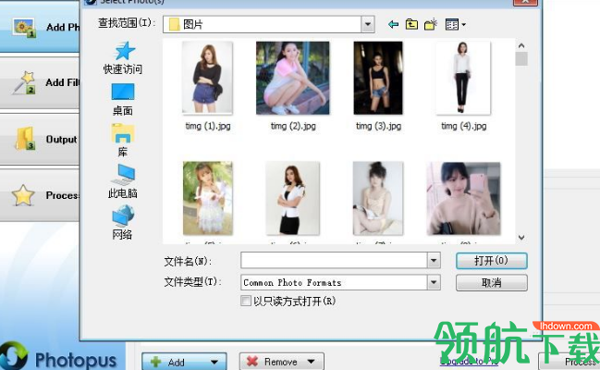Click inside the 文件名 filename field
Image resolution: width=600 pixels, height=370 pixels.
click(334, 261)
